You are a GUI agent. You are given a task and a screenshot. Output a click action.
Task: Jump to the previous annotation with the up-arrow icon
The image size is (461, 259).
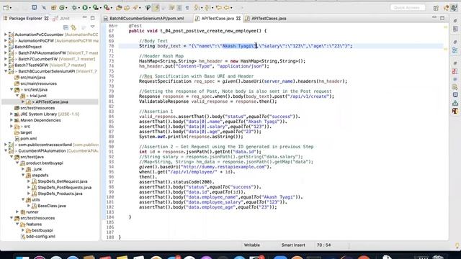click(x=207, y=8)
